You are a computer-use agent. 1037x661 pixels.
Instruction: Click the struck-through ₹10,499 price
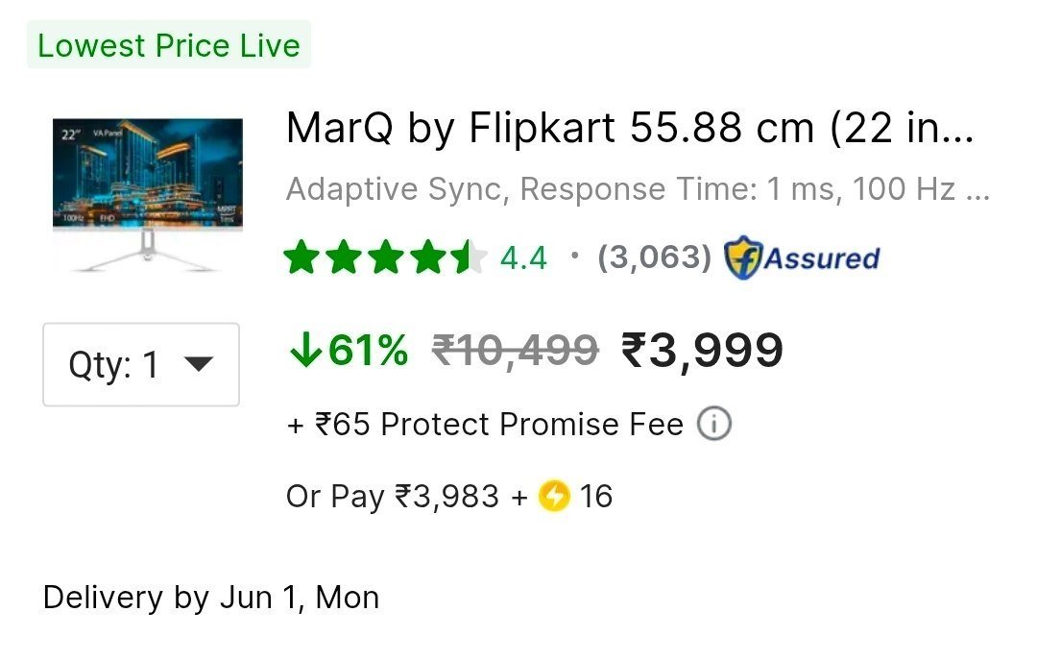tap(516, 350)
